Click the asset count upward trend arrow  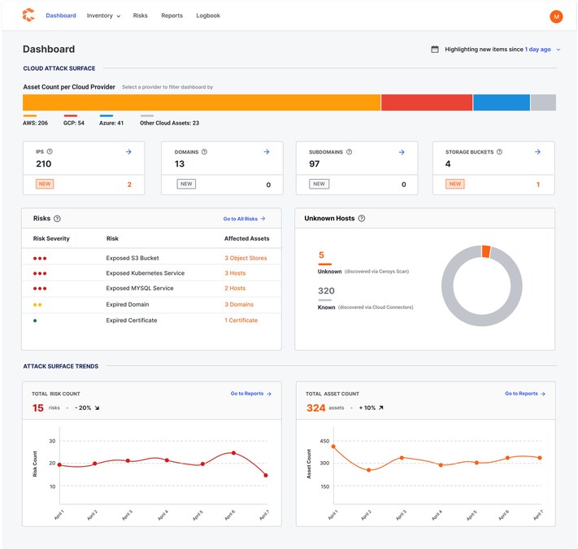click(x=381, y=407)
